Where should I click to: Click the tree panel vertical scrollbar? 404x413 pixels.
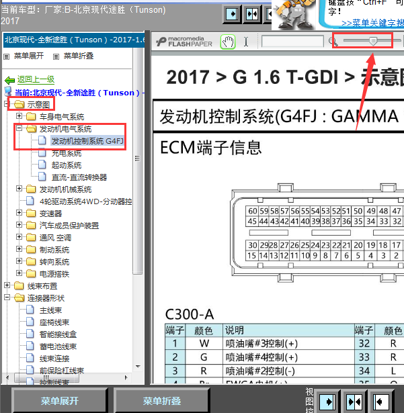[138, 160]
